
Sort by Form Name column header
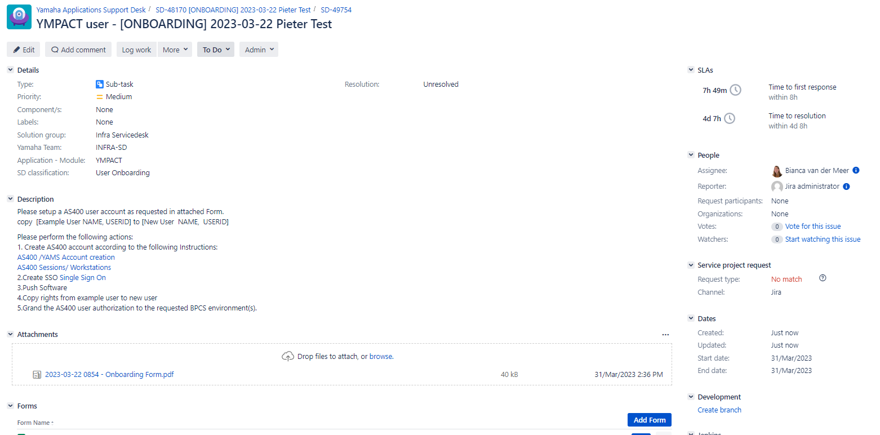(35, 423)
